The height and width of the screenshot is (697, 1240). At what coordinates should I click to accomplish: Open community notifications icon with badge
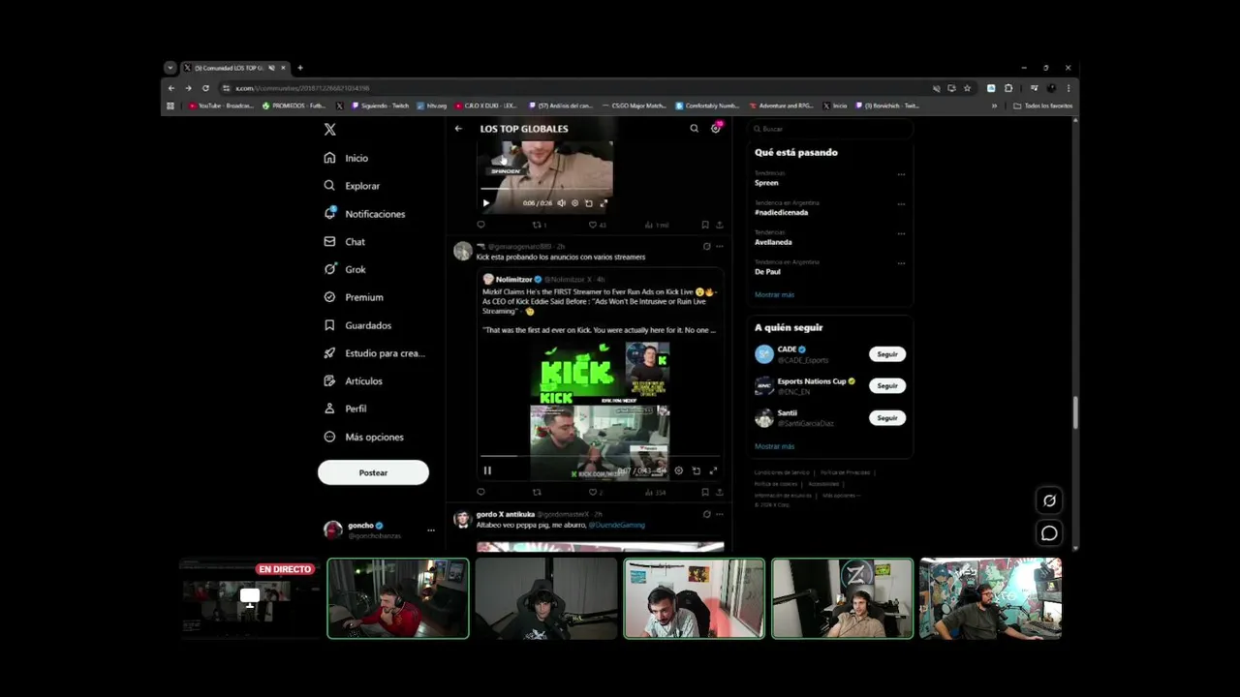(716, 128)
